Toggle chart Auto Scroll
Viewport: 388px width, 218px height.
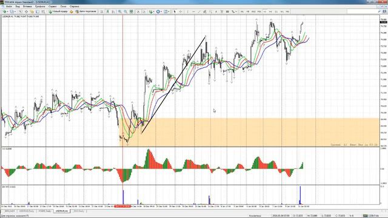coord(138,12)
